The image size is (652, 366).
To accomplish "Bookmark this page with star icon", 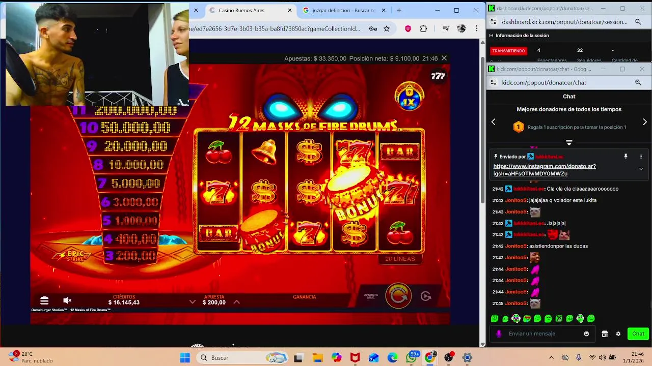I will (x=387, y=28).
